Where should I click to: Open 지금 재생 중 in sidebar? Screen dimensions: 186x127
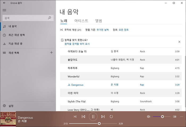pyautogui.click(x=28, y=44)
